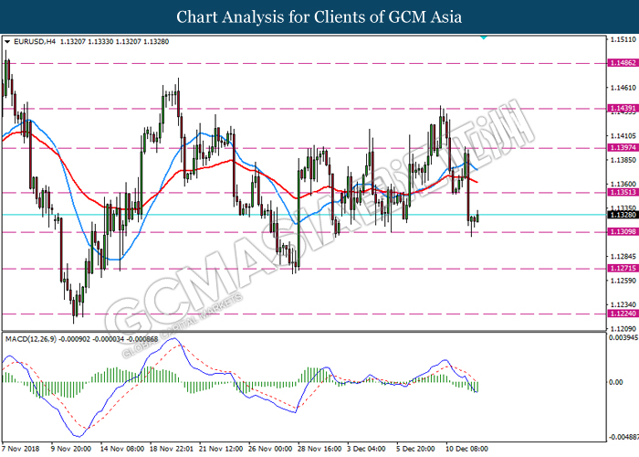This screenshot has width=639, height=457.
Task: Click the 14 Nov 08:00 time label
Action: [x=121, y=449]
